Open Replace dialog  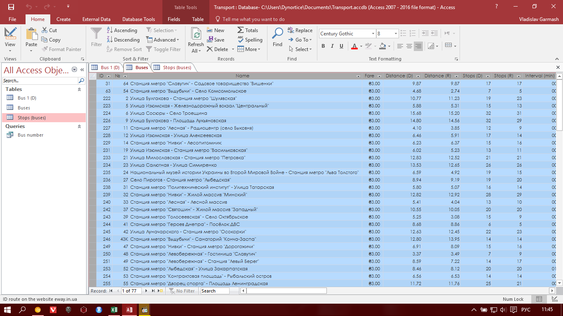click(x=300, y=30)
